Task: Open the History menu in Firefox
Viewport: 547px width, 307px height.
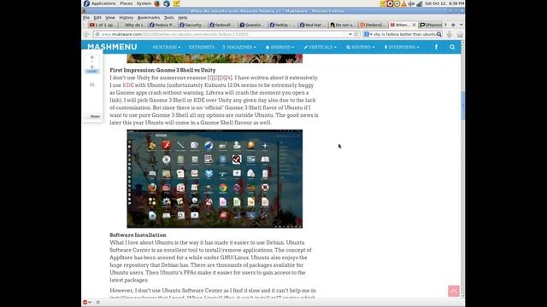Action: (126, 17)
